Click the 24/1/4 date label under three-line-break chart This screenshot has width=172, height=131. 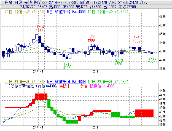pos(38,127)
